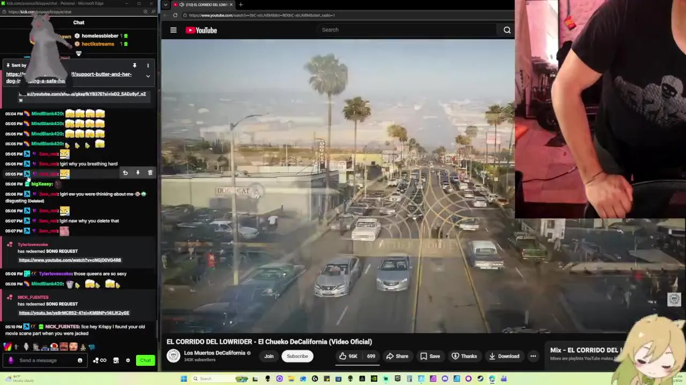Save the video to a playlist
The width and height of the screenshot is (686, 385).
pos(430,356)
